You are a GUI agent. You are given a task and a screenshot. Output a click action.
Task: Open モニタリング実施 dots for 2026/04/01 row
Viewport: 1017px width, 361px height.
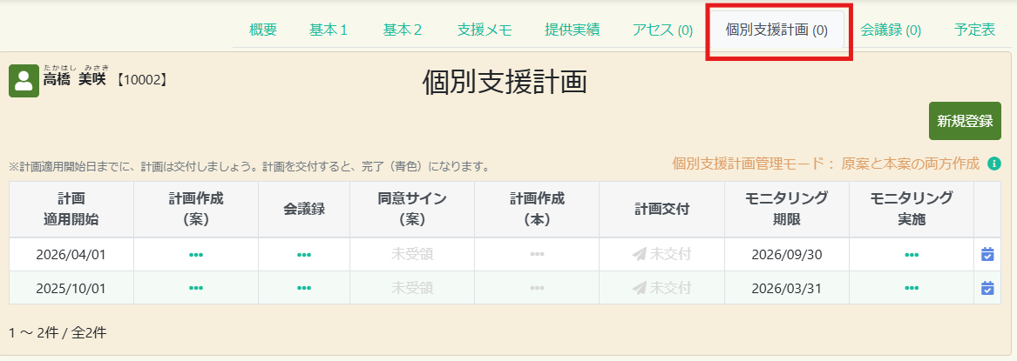click(912, 255)
